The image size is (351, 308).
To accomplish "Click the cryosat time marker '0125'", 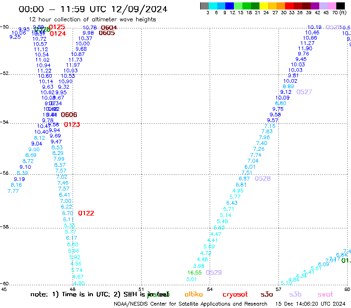I will (57, 27).
